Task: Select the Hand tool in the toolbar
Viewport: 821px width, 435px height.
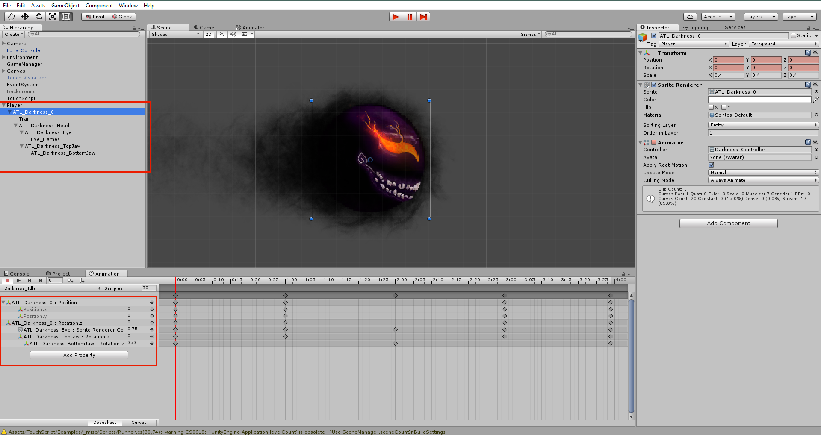Action: 11,17
